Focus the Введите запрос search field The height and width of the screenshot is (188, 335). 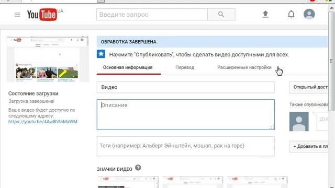click(152, 15)
